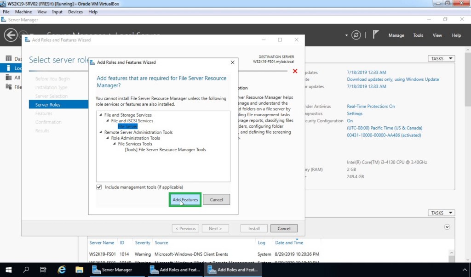Screen dimensions: 471x277
Task: Open Task View on taskbar
Action: tap(43, 270)
